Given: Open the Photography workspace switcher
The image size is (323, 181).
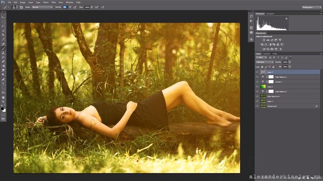Looking at the screenshot, I should tap(311, 7).
